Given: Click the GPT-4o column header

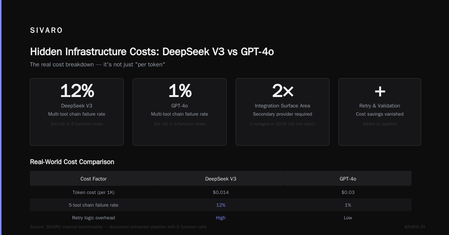Looking at the screenshot, I should coord(348,179).
